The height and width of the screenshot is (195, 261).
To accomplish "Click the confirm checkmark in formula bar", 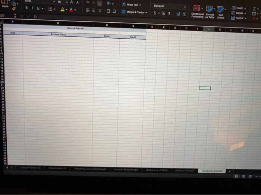I will tap(28, 16).
